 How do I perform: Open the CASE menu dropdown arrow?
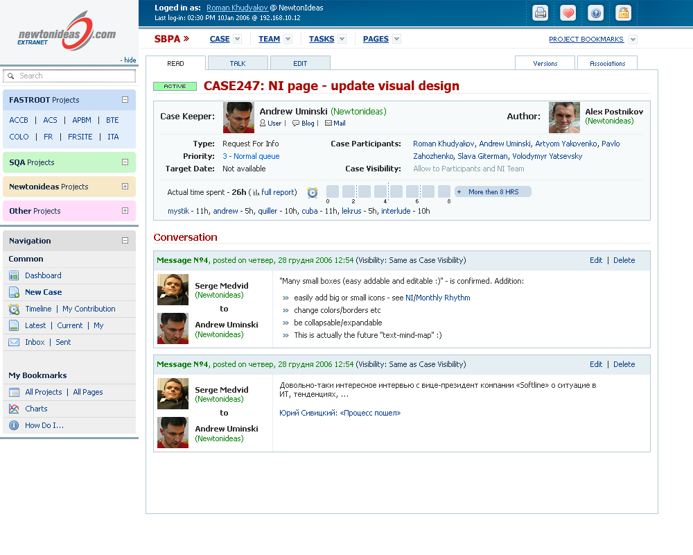click(237, 39)
